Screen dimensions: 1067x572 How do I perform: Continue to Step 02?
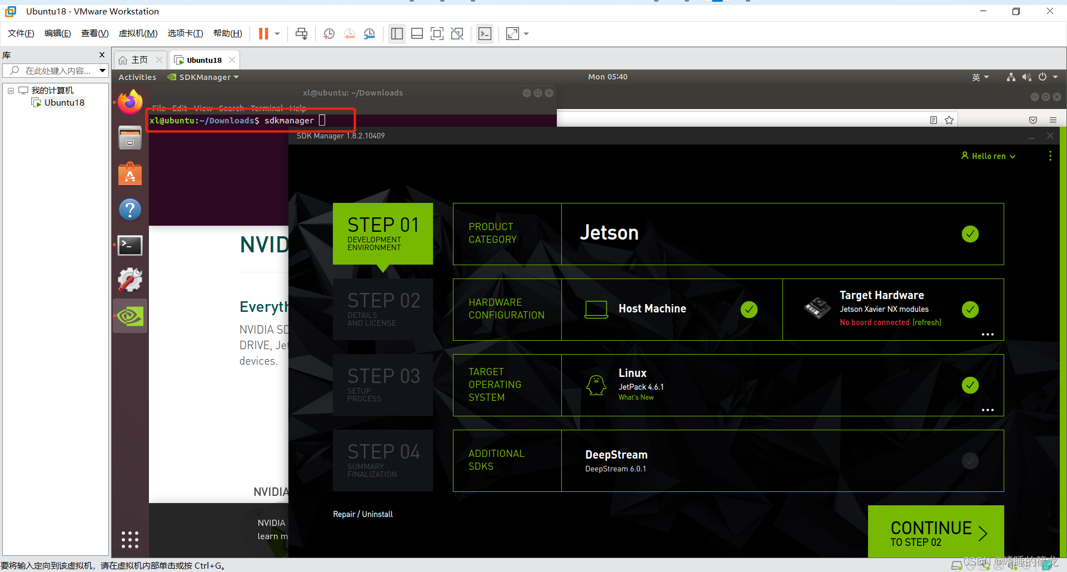(x=936, y=531)
